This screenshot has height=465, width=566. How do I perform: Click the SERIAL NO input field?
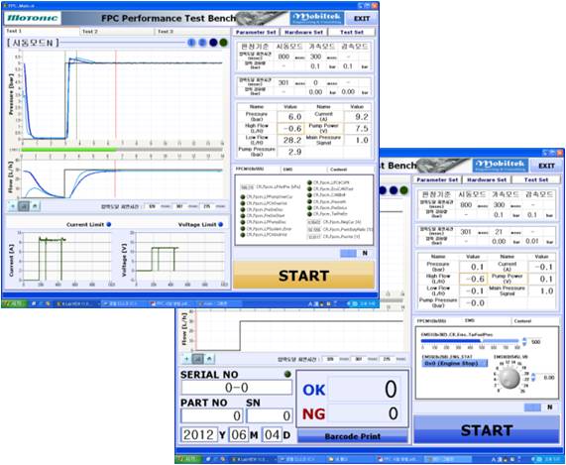(x=237, y=388)
